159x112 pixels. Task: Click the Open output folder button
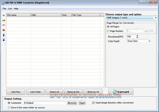pos(82,103)
